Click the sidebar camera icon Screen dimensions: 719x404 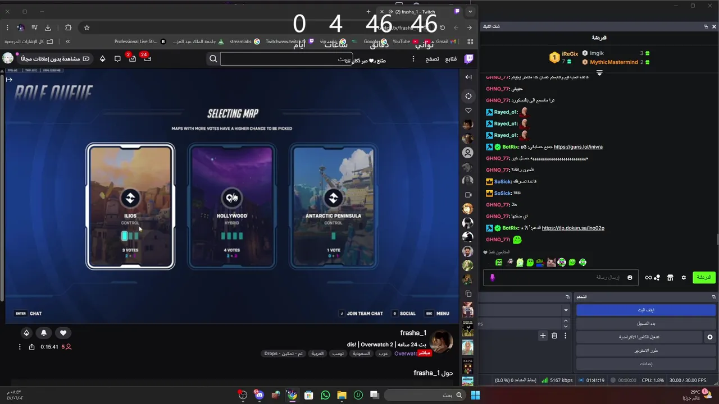click(x=468, y=195)
